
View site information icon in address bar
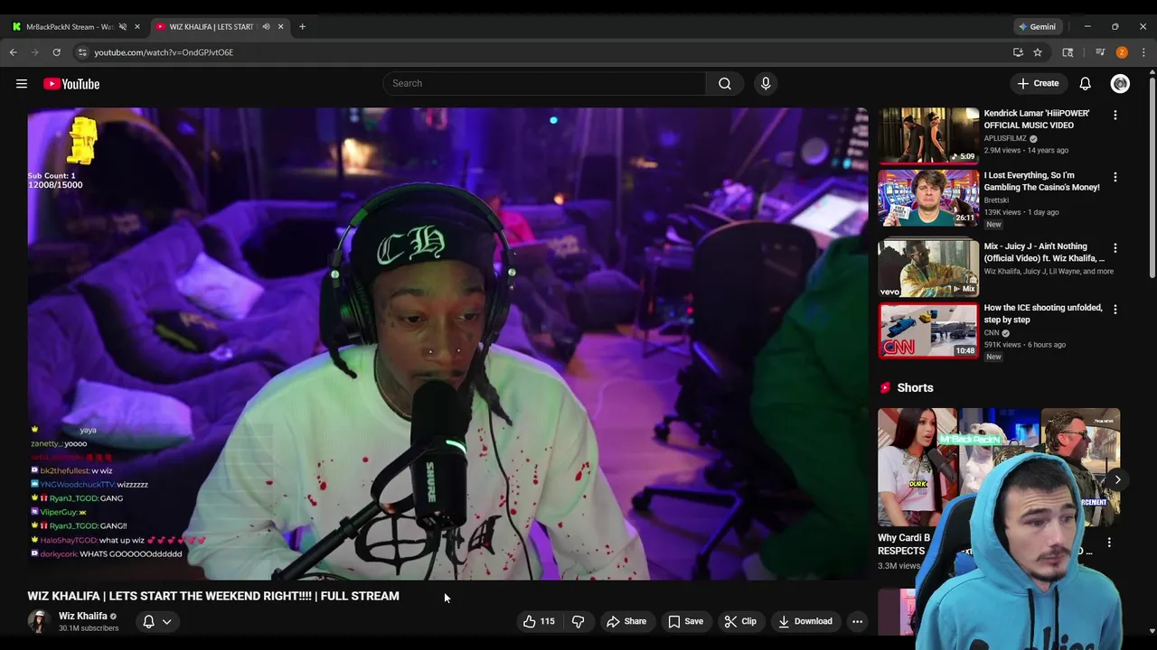pos(82,52)
